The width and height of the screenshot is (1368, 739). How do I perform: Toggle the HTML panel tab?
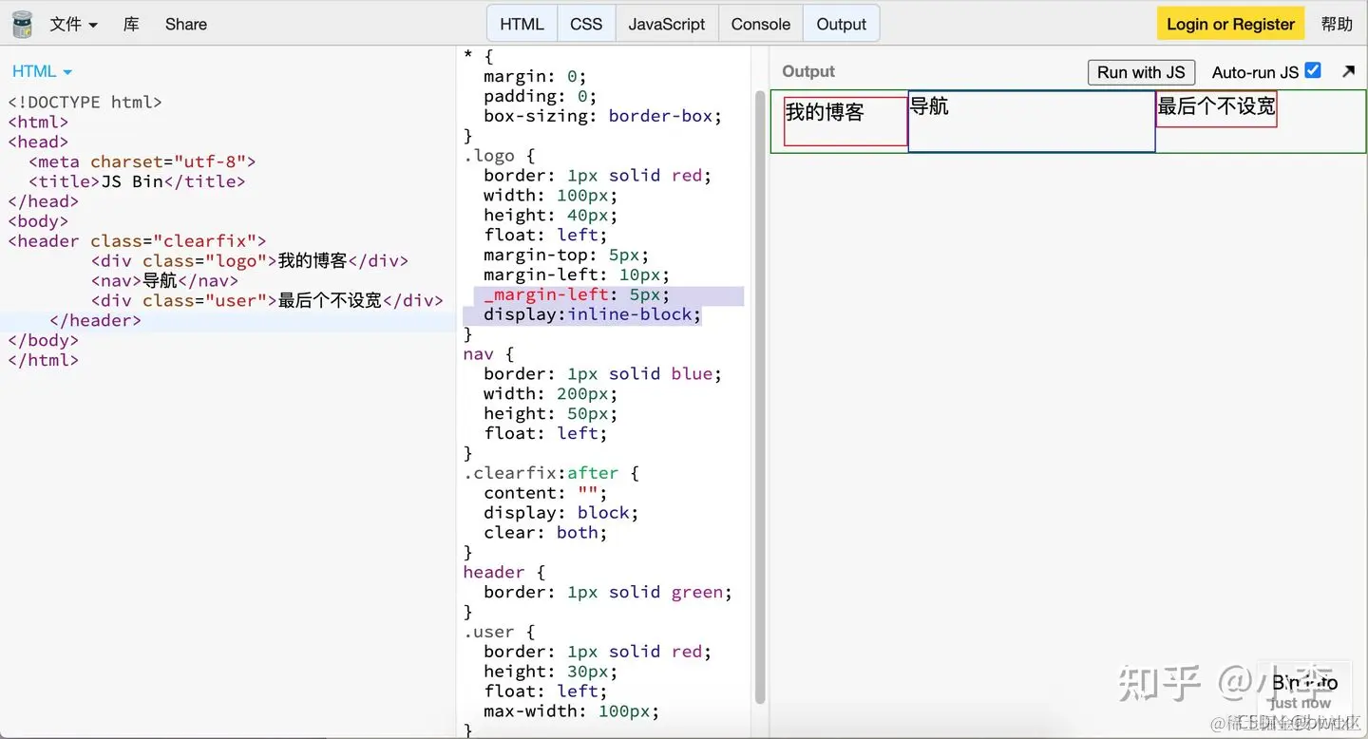click(x=522, y=24)
